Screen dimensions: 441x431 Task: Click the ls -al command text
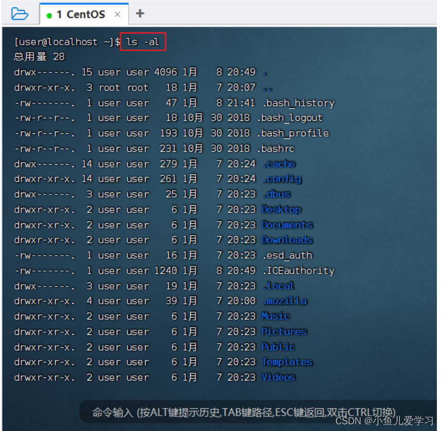pos(143,42)
